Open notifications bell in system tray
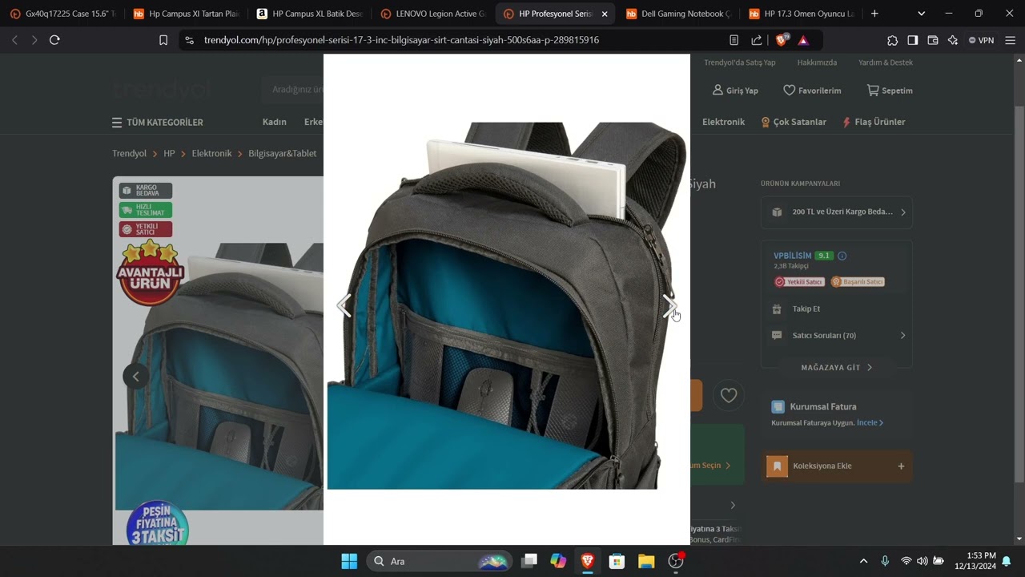This screenshot has width=1025, height=577. pyautogui.click(x=1007, y=561)
